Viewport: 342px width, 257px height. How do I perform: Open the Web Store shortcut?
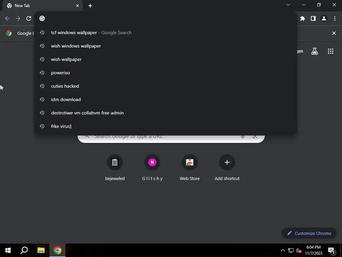click(x=190, y=168)
